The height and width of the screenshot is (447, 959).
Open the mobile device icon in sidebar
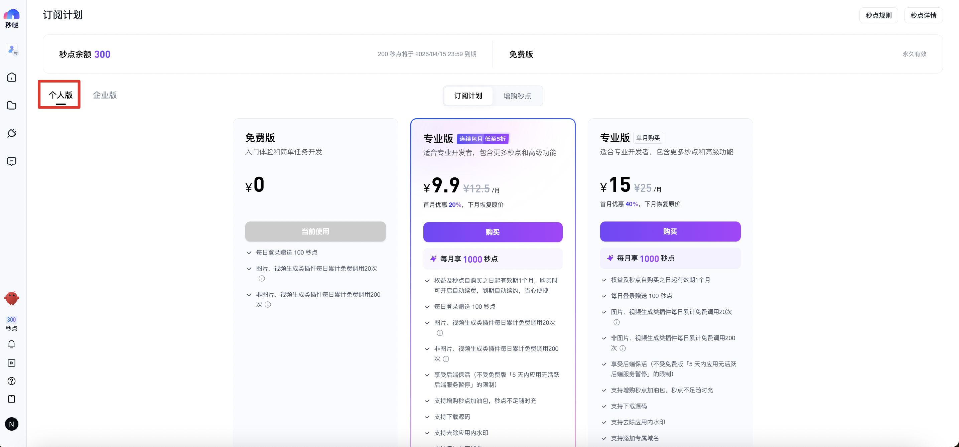point(12,399)
